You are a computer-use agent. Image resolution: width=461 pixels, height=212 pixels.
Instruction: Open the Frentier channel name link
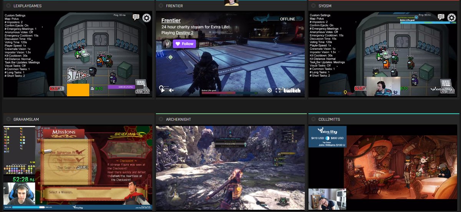tap(171, 21)
